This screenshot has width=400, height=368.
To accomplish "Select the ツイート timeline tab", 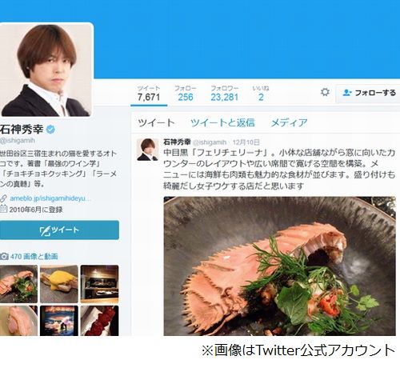I will pos(156,123).
